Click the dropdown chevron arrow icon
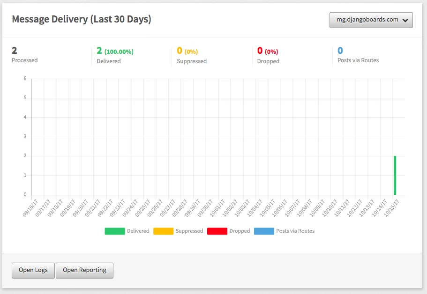 click(x=405, y=21)
